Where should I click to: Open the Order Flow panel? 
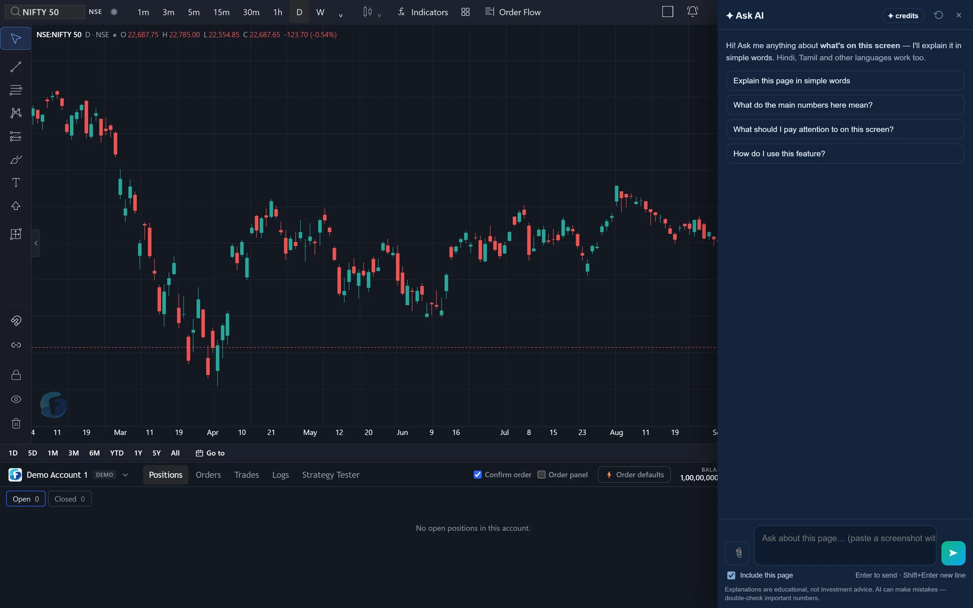(513, 12)
